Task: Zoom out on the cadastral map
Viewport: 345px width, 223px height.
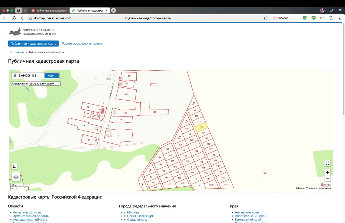Action: 327,179
